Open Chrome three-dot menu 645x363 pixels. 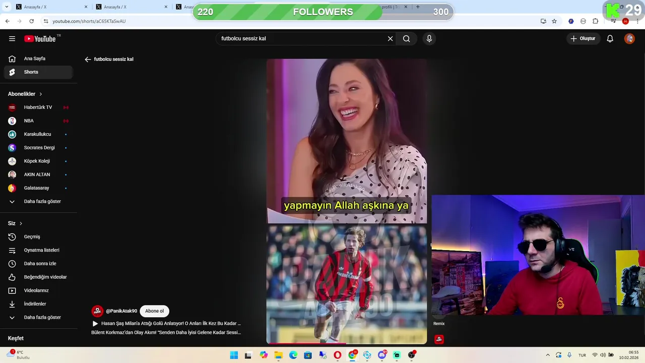(637, 21)
